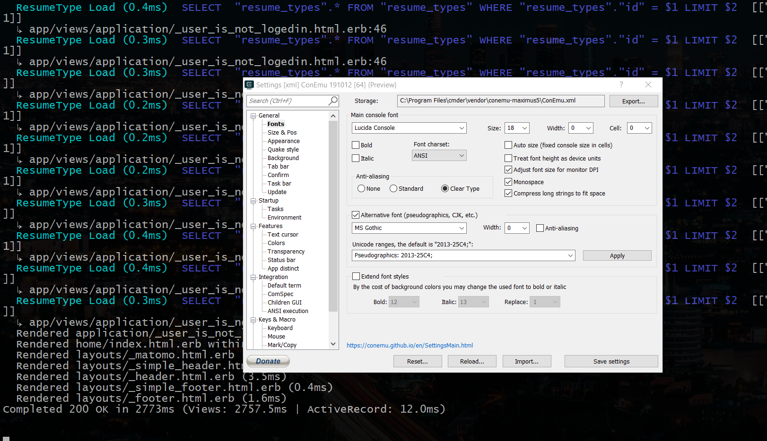This screenshot has height=441, width=767.
Task: Close the Settings dialog
Action: pyautogui.click(x=648, y=85)
